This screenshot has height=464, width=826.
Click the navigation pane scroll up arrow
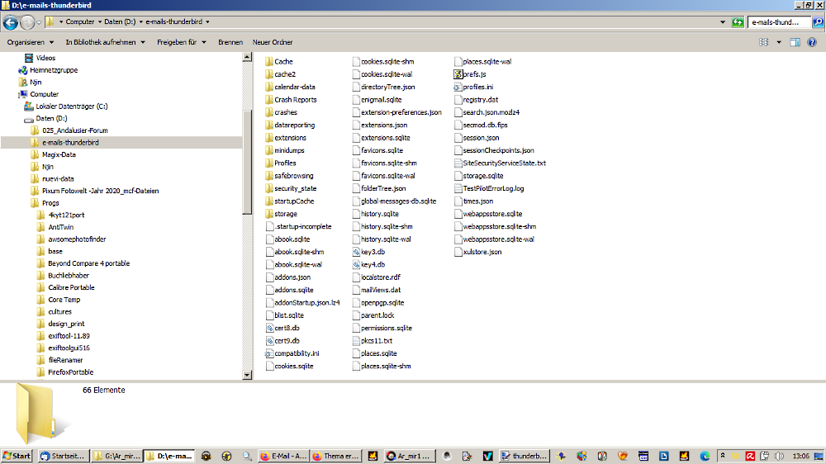click(247, 57)
